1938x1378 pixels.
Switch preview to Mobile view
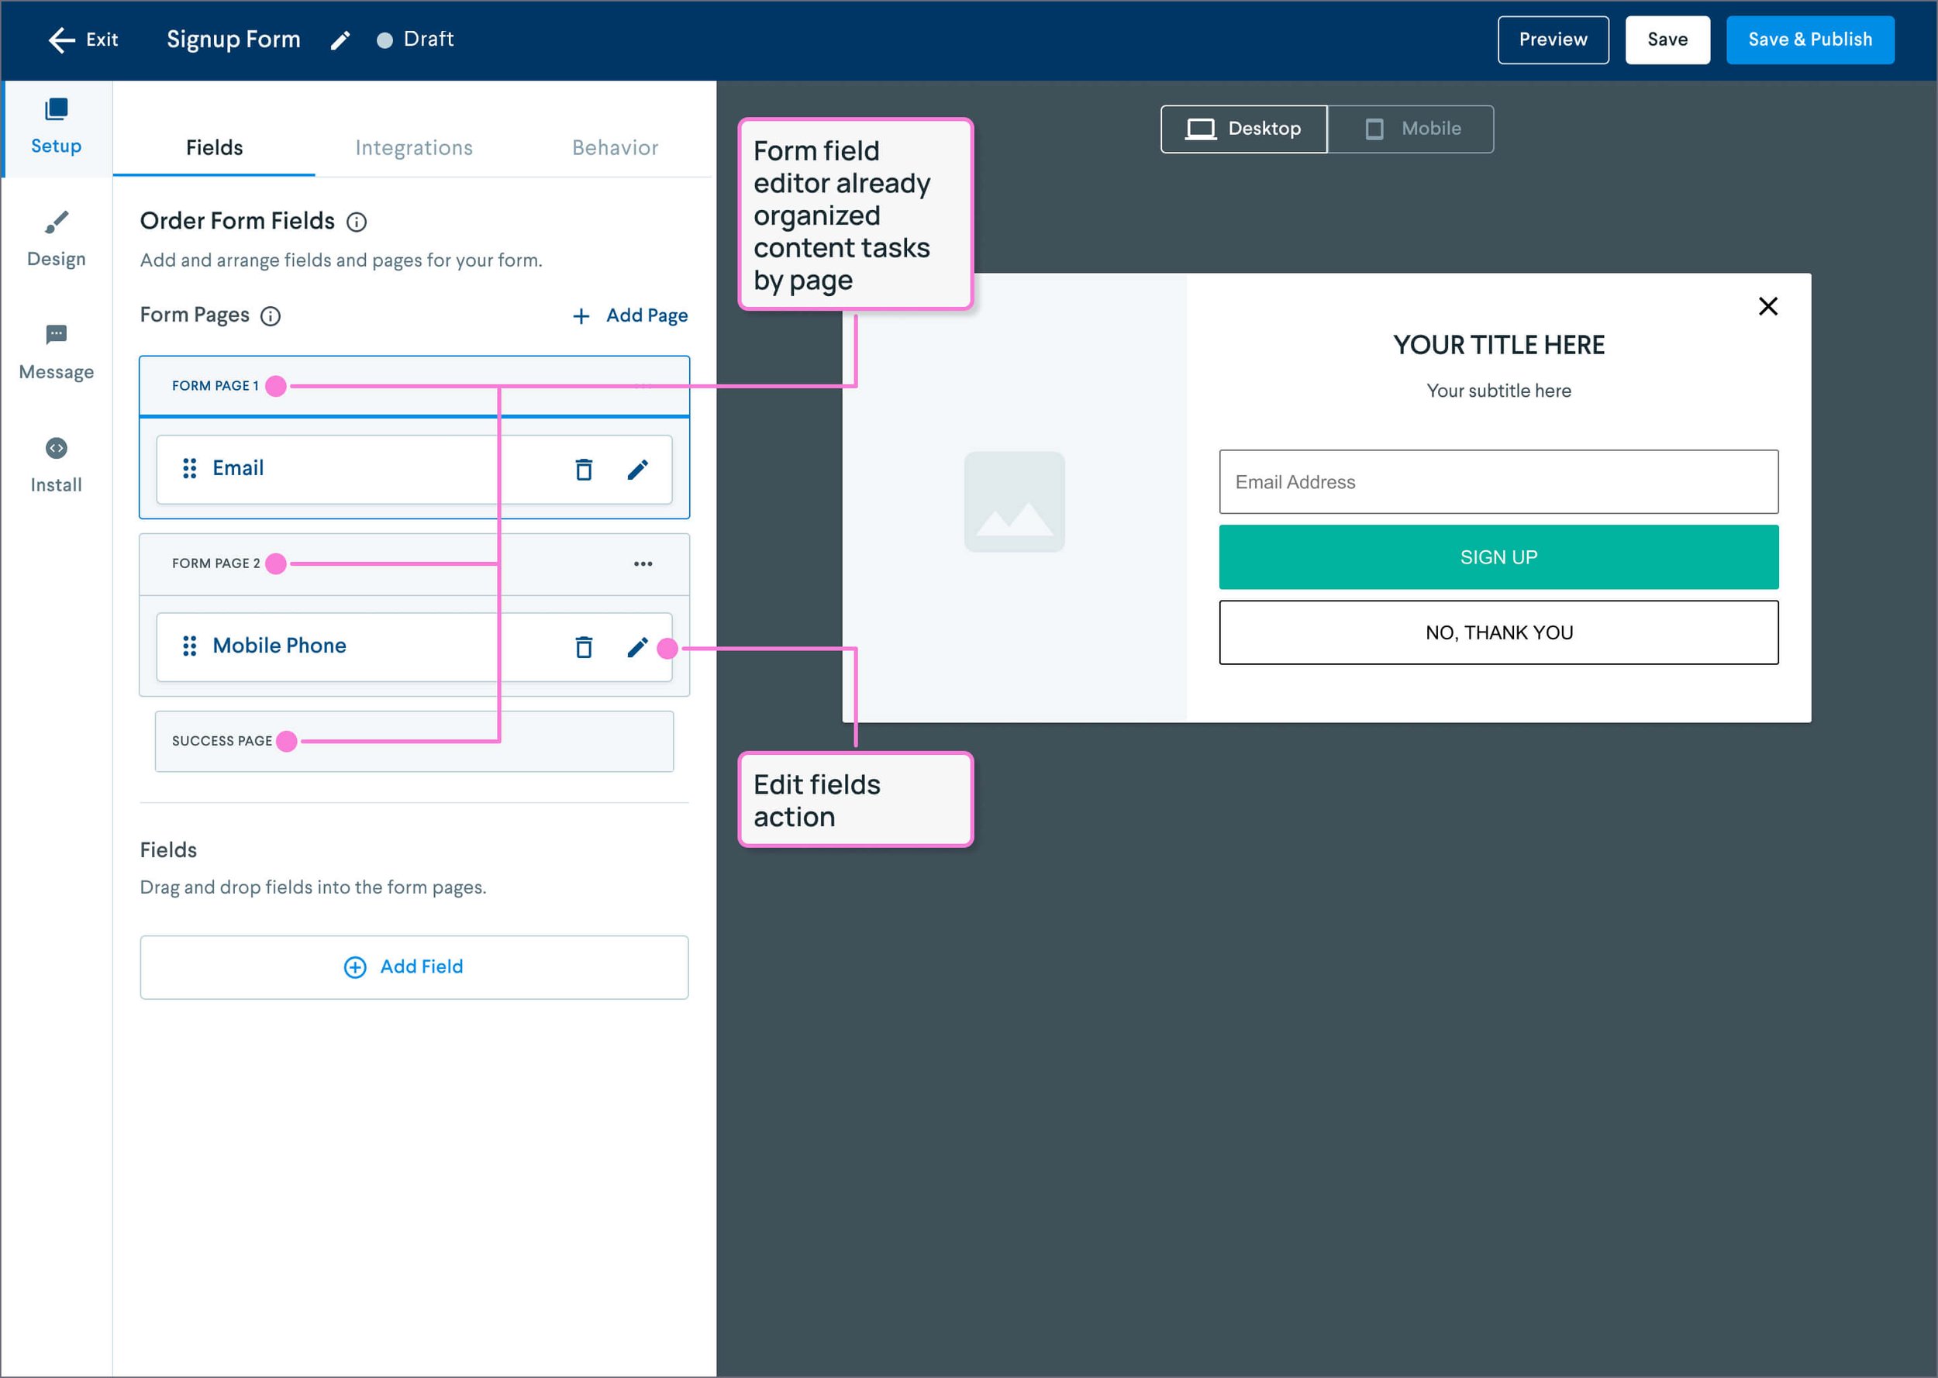(1410, 129)
